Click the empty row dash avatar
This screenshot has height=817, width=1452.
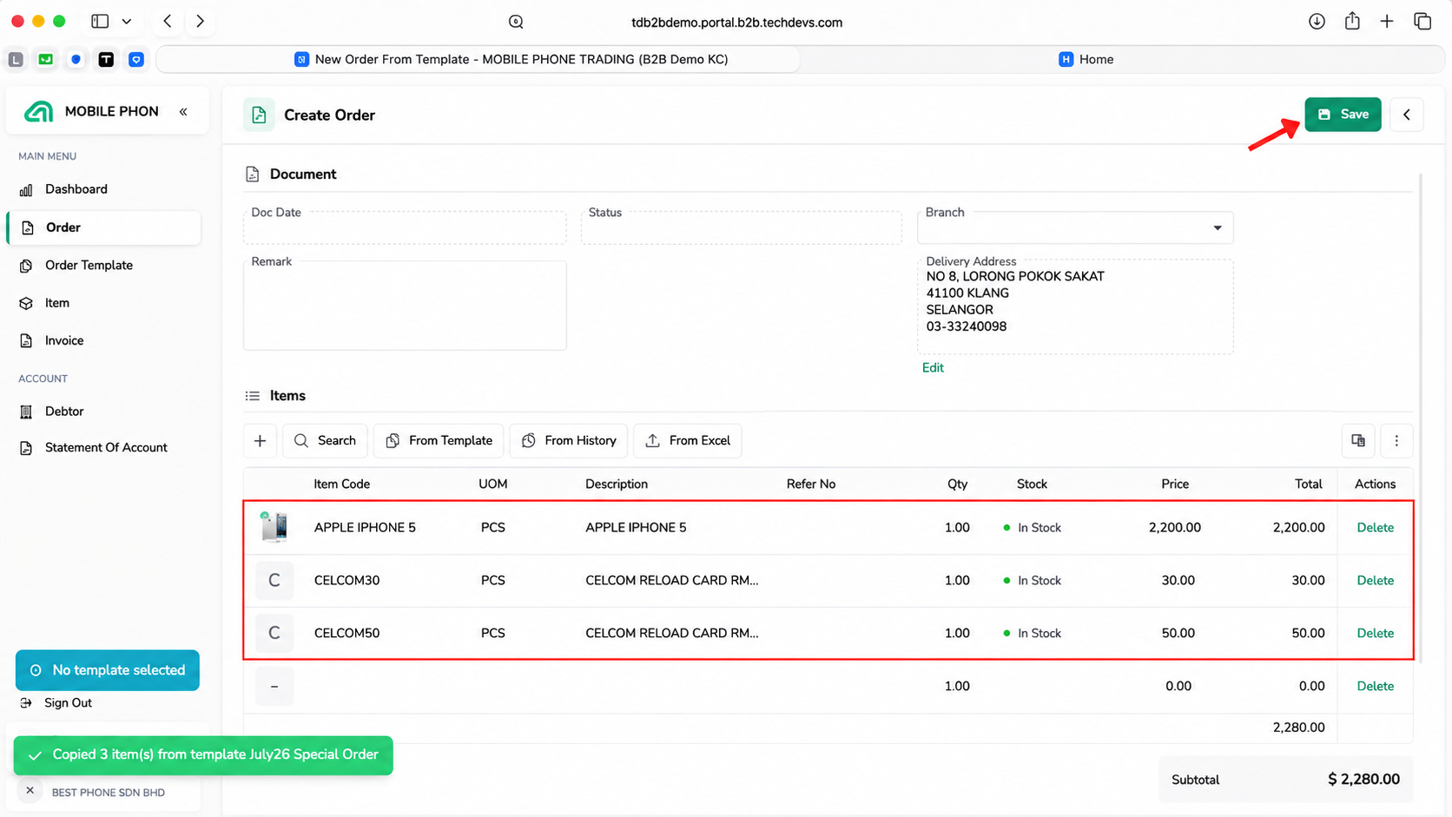pyautogui.click(x=274, y=687)
